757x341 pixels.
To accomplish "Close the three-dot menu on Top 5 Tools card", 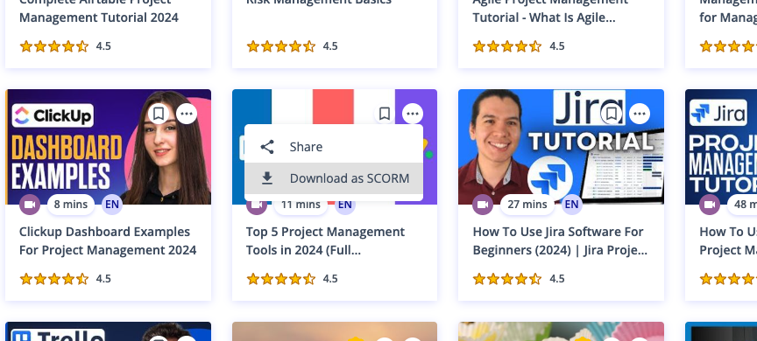I will coord(413,115).
